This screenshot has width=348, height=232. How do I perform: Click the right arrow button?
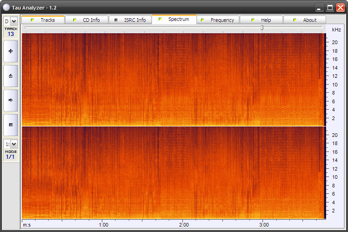[x=10, y=100]
